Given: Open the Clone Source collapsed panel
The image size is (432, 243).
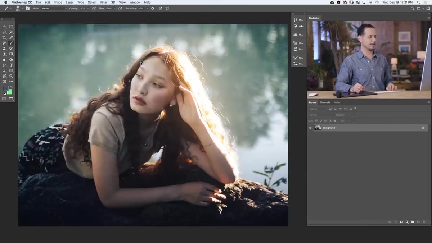Looking at the screenshot, I should coord(298,43).
